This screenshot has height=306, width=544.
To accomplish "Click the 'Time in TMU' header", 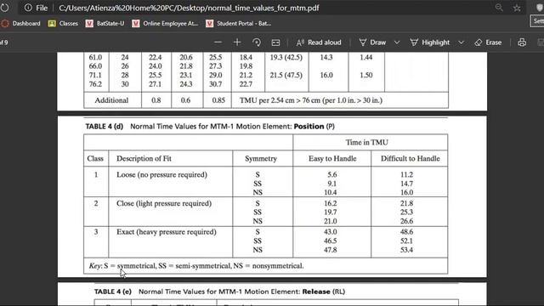I will pos(366,142).
